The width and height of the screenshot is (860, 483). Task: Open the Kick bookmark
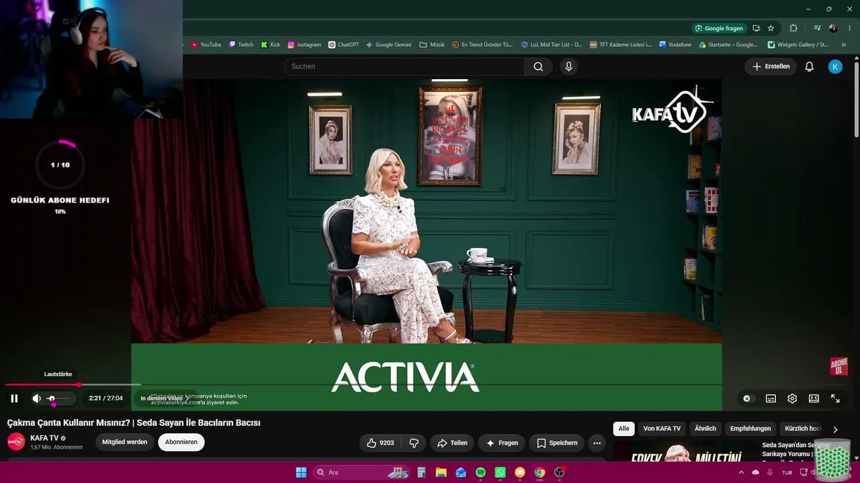(x=271, y=45)
